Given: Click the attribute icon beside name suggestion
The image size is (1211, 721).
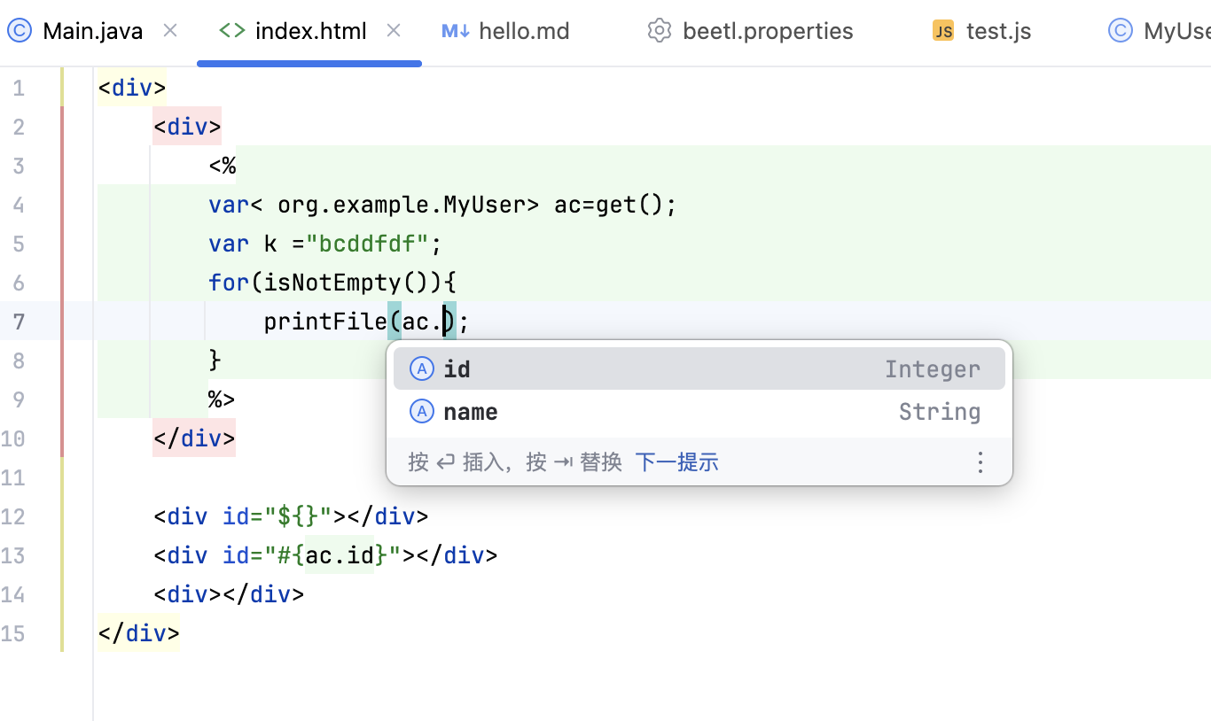Looking at the screenshot, I should point(422,412).
